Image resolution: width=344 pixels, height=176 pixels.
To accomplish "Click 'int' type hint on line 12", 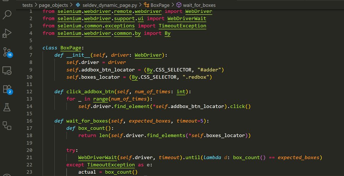I will (x=181, y=91).
